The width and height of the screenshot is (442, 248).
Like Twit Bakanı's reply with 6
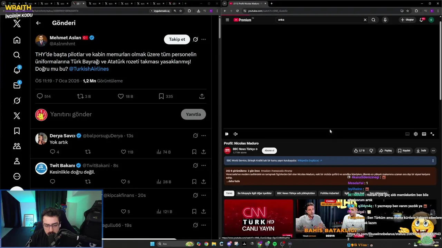125,182
